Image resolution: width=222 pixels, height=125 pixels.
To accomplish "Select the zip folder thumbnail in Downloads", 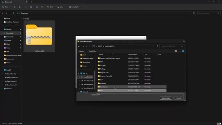I will [x=39, y=36].
